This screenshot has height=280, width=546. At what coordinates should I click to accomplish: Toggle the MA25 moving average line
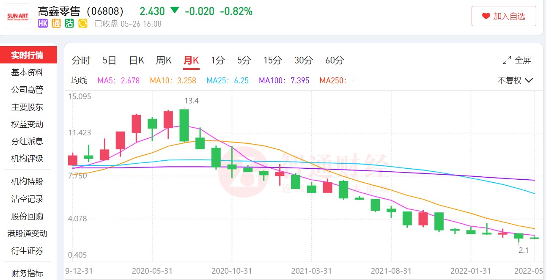(228, 80)
